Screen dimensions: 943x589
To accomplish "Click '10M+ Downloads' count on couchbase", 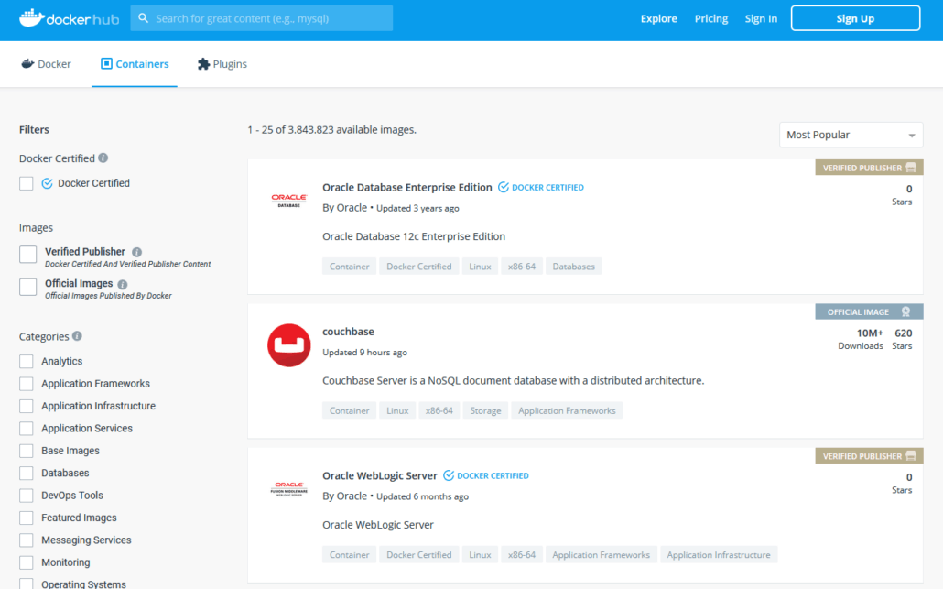I will point(861,339).
